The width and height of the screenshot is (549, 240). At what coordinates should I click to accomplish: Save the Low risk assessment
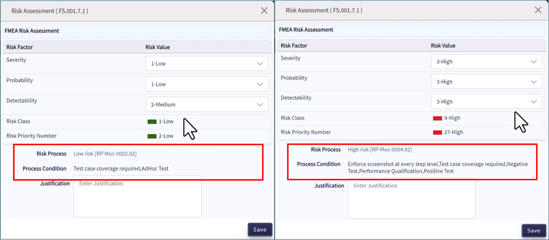coord(260,230)
